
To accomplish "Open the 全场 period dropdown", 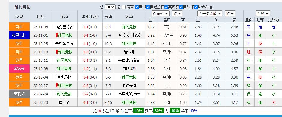I will tap(262, 13).
